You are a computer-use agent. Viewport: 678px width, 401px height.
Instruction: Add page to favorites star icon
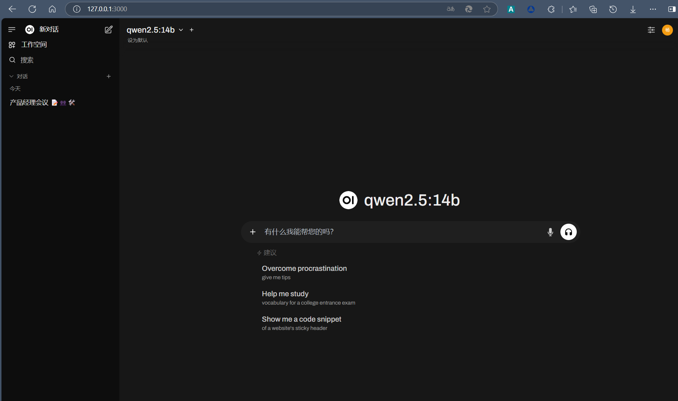pyautogui.click(x=487, y=9)
